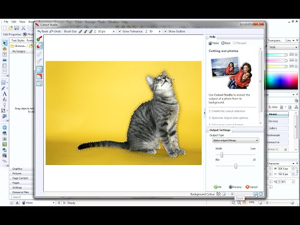Select the Artistic Text tool in left toolbar
300x225 pixels.
[x=4, y=94]
